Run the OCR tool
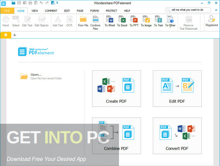The image size is (220, 166). [x=69, y=21]
